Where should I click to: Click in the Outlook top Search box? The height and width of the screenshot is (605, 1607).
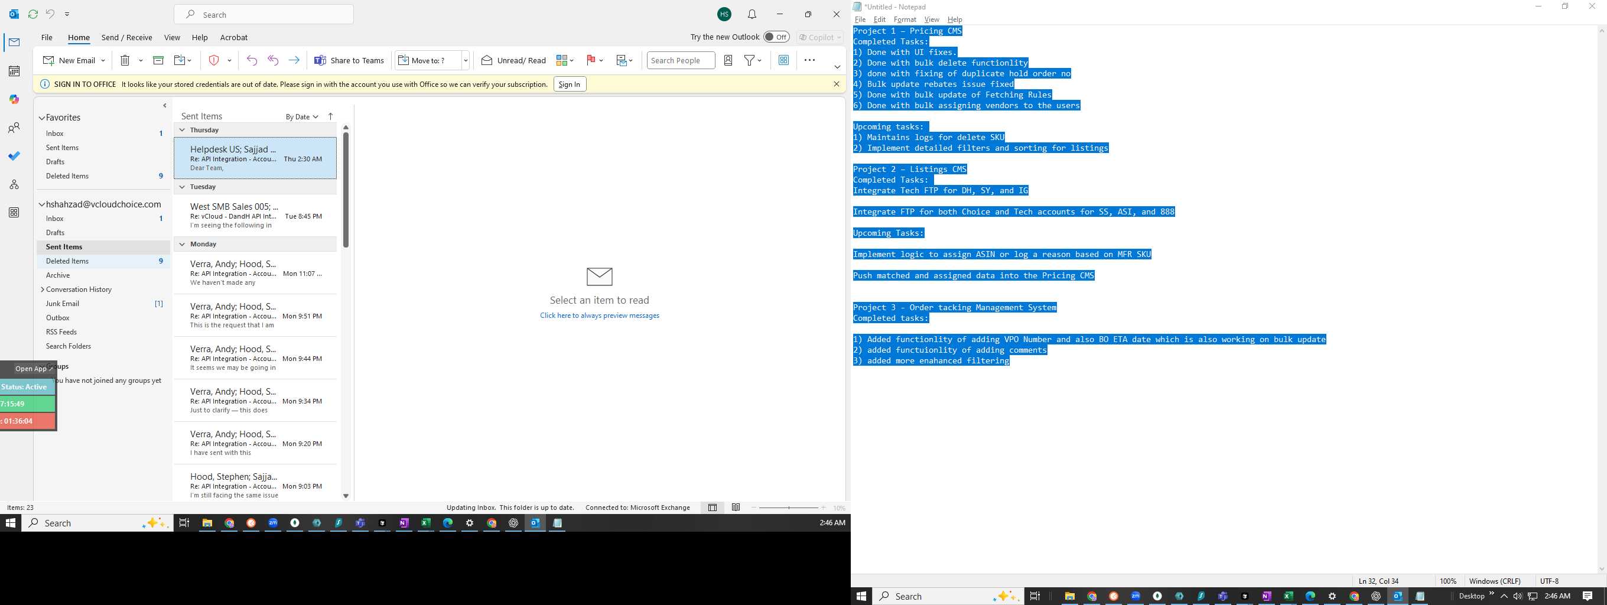pyautogui.click(x=264, y=14)
